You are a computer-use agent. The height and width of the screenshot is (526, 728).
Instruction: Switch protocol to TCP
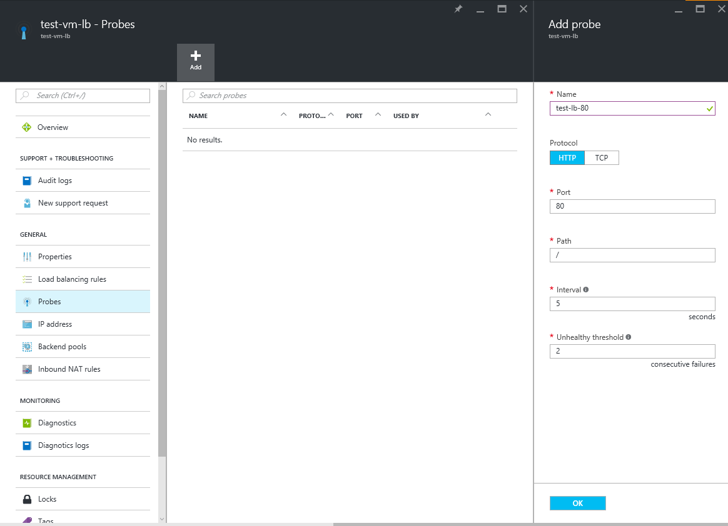602,158
